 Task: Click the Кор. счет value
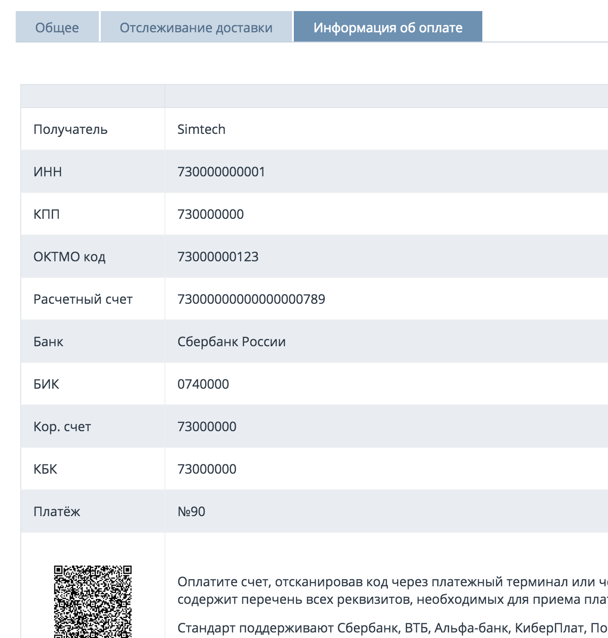click(207, 427)
